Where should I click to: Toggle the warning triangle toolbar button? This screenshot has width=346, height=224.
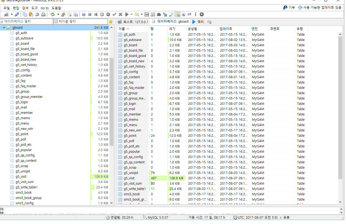click(177, 14)
